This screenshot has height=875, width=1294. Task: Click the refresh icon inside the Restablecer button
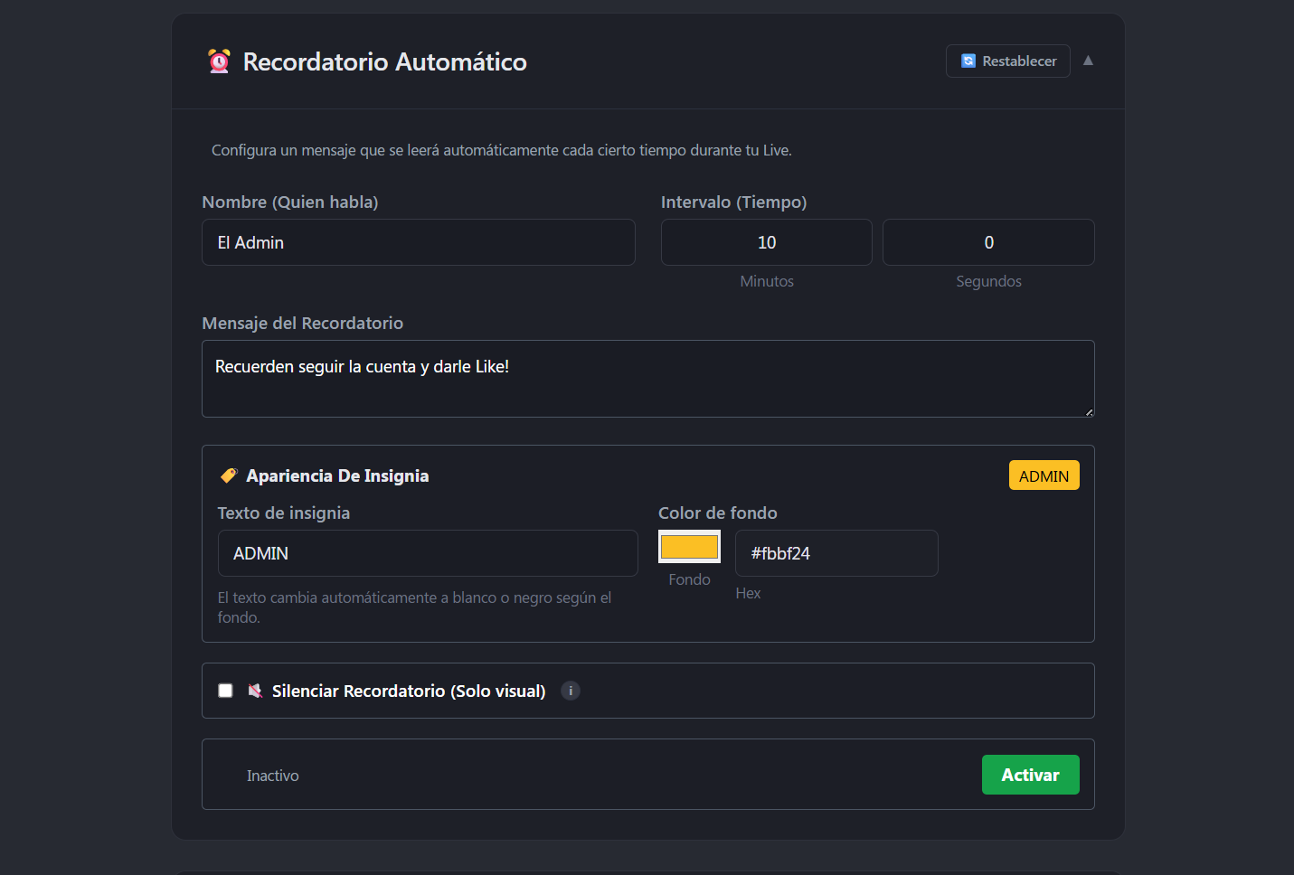click(x=968, y=61)
